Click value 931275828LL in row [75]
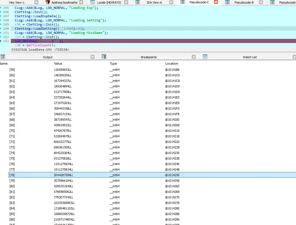Image resolution: width=296 pixels, height=225 pixels. [63, 158]
